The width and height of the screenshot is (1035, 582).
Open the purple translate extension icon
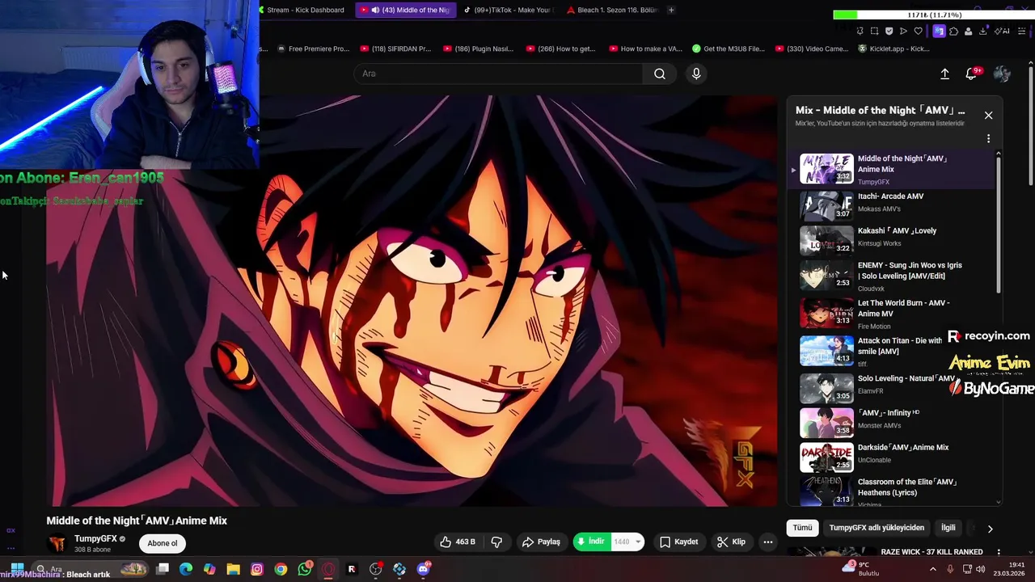point(938,31)
